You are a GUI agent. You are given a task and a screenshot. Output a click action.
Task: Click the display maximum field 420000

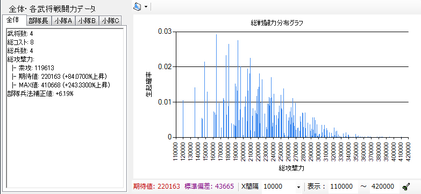pyautogui.click(x=384, y=186)
